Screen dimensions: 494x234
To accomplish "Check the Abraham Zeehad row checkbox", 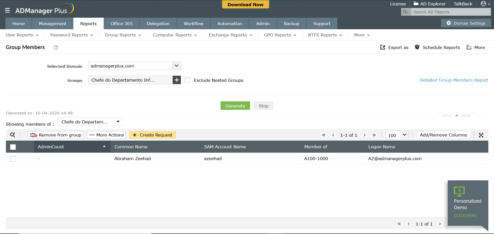I will pos(13,159).
